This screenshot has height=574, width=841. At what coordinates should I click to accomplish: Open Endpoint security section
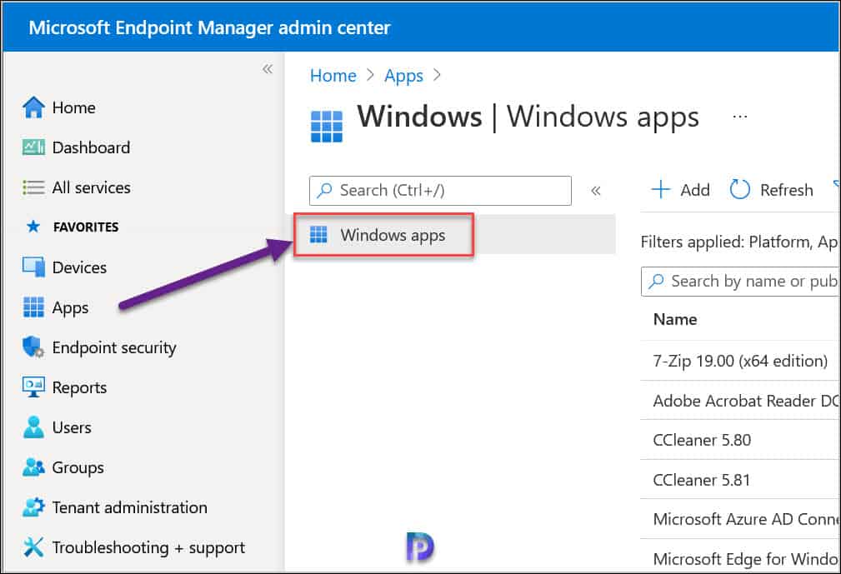[x=114, y=348]
